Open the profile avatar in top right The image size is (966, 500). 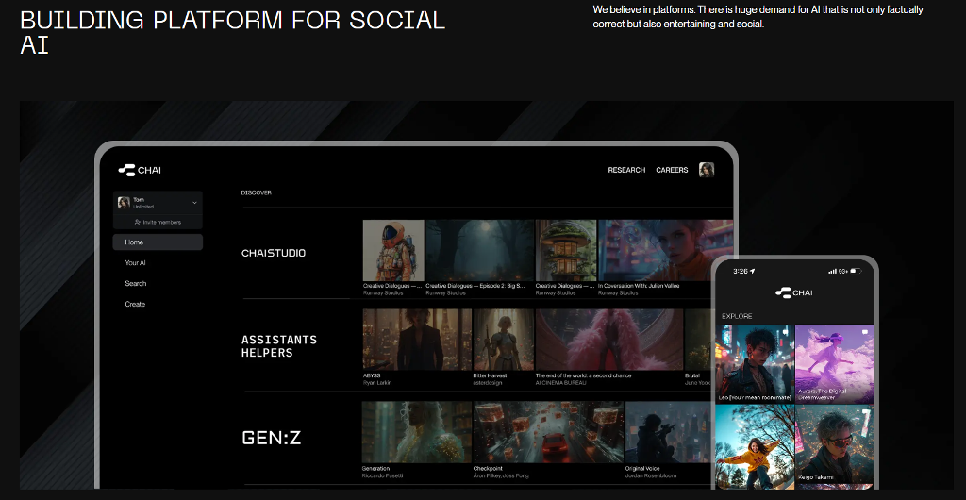click(706, 170)
